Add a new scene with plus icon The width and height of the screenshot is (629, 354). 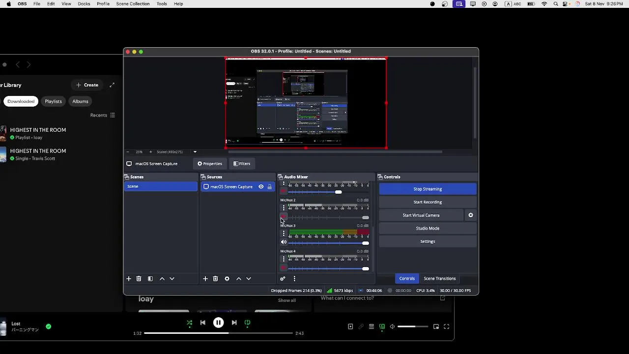pos(129,279)
